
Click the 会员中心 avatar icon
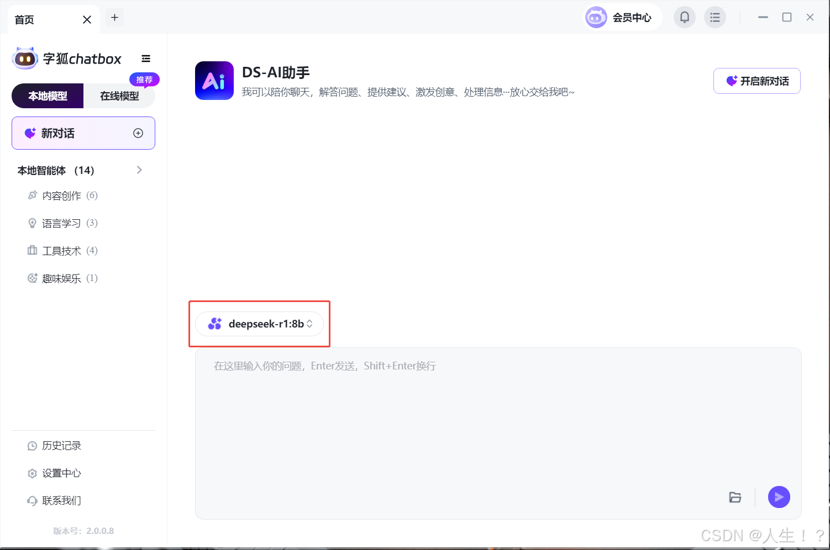tap(596, 18)
